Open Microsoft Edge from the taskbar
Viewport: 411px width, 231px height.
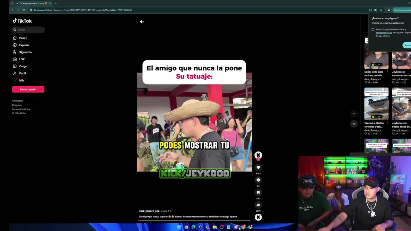tap(193, 227)
